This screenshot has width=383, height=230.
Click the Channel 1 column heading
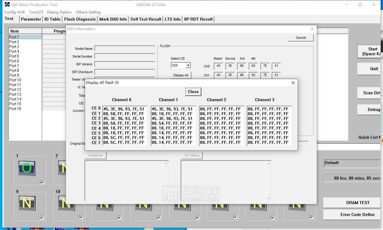click(168, 100)
